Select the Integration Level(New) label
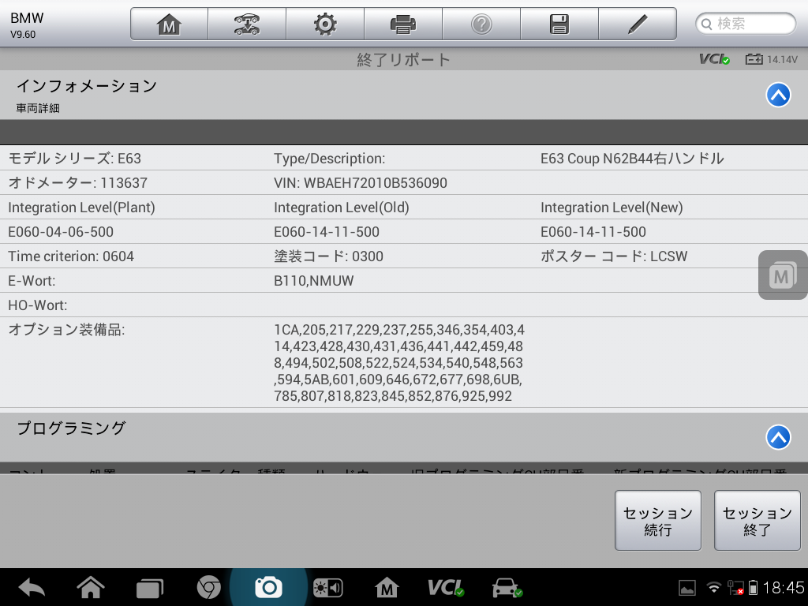808x606 pixels. 612,208
